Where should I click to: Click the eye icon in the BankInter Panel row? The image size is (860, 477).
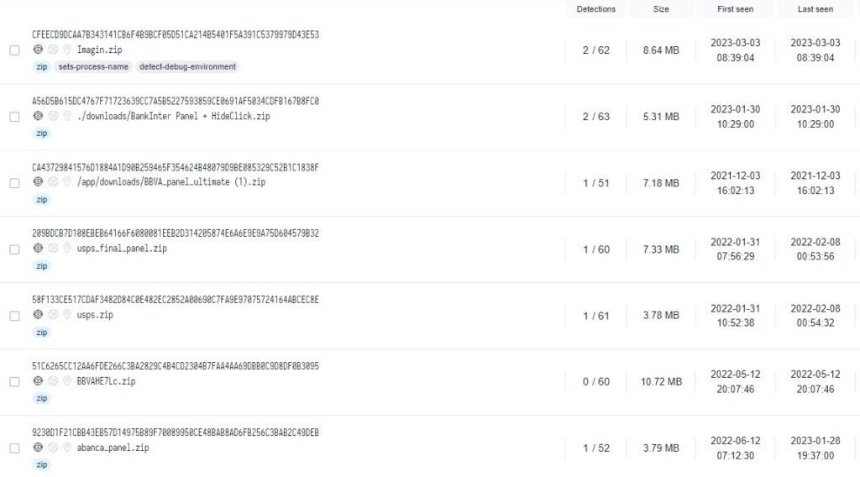[x=38, y=116]
